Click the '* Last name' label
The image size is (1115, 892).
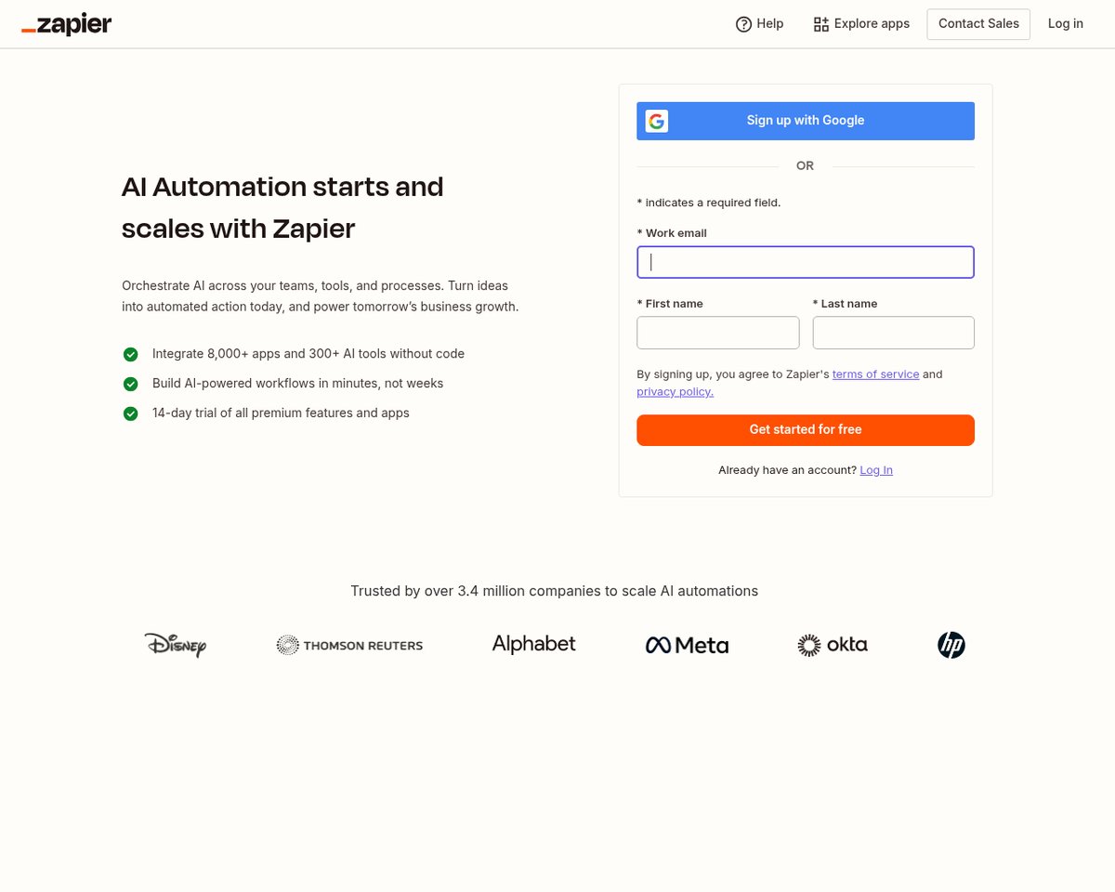[x=846, y=304]
